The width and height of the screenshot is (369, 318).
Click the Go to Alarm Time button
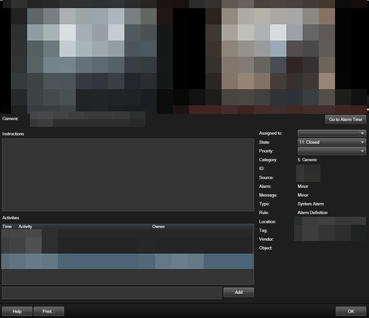(x=345, y=120)
